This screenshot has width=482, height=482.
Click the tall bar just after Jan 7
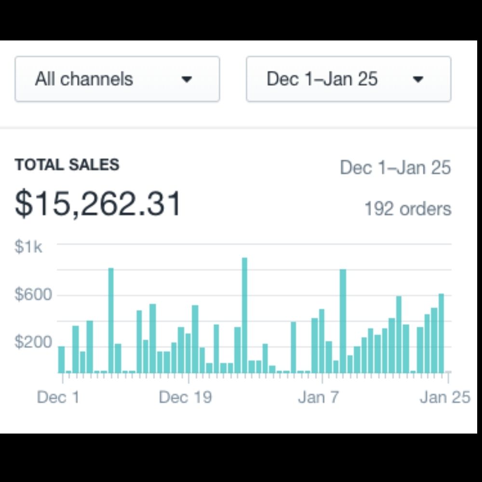point(343,321)
